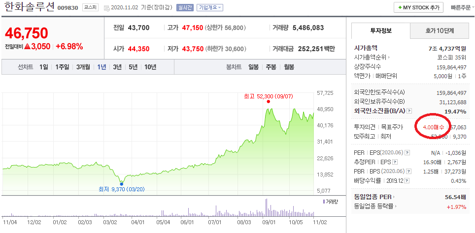Click the +1.97% sector change value
The height and width of the screenshot is (233, 475).
(456, 207)
